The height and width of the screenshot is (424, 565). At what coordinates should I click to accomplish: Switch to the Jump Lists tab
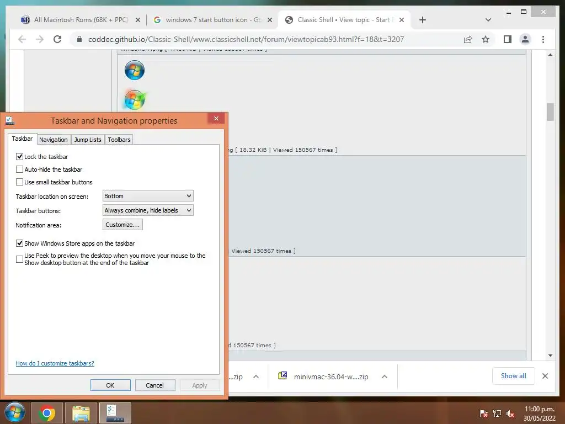tap(88, 140)
